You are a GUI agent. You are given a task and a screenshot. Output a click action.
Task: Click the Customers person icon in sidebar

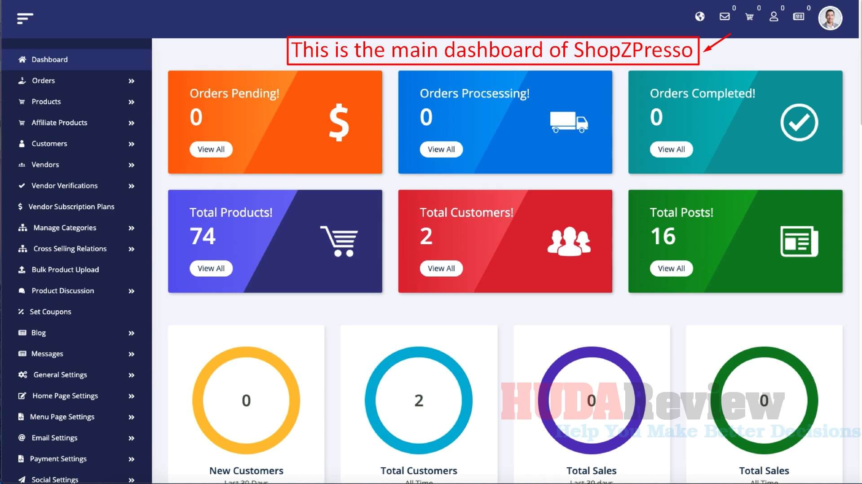tap(22, 144)
